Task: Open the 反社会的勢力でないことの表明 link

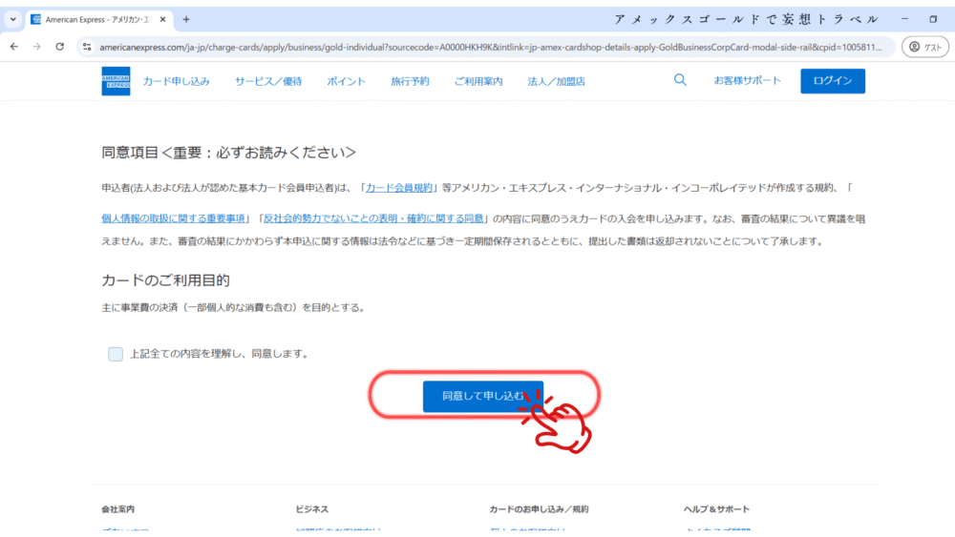Action: click(x=373, y=218)
